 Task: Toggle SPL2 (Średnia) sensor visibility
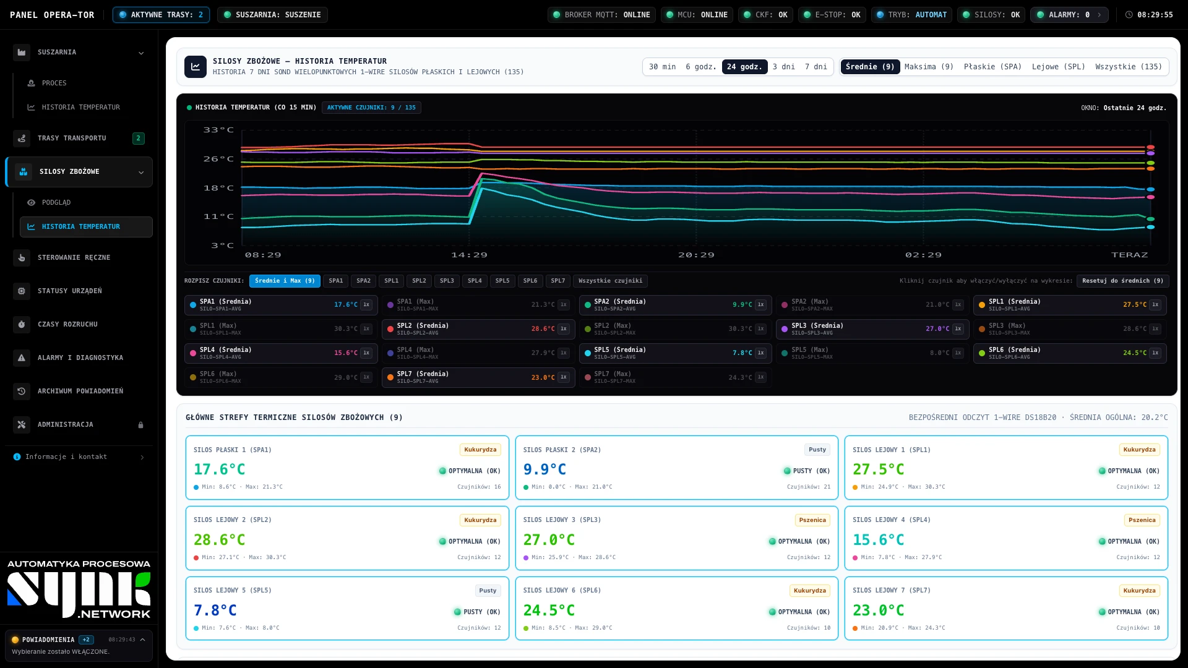478,329
